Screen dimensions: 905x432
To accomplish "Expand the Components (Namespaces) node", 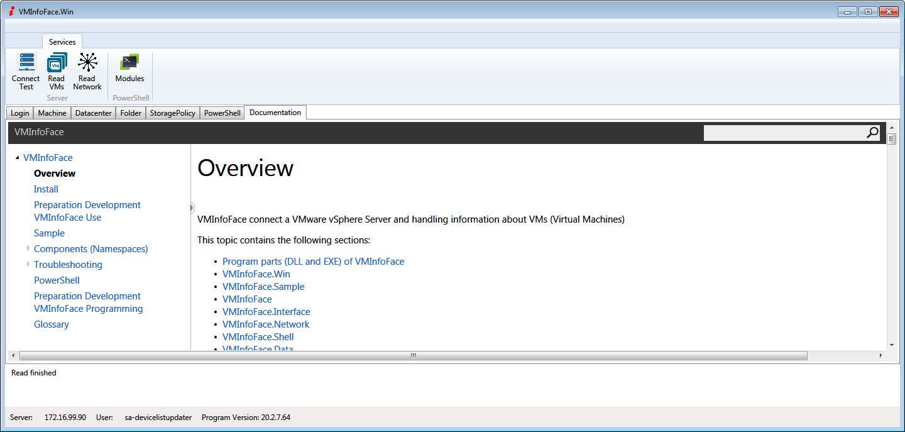I will coord(28,248).
